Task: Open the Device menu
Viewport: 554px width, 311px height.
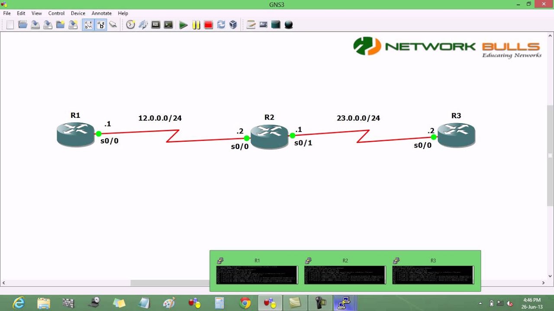Action: click(x=78, y=13)
